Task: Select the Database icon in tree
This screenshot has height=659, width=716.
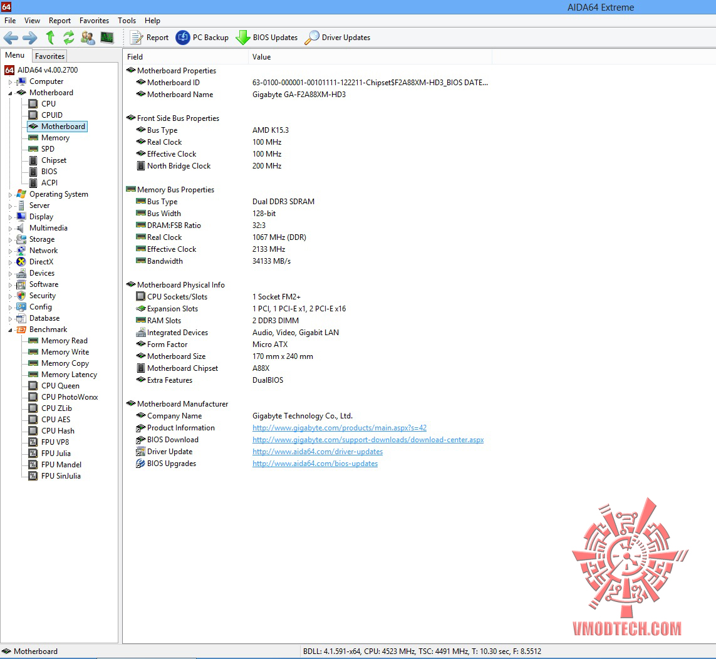Action: tap(21, 318)
